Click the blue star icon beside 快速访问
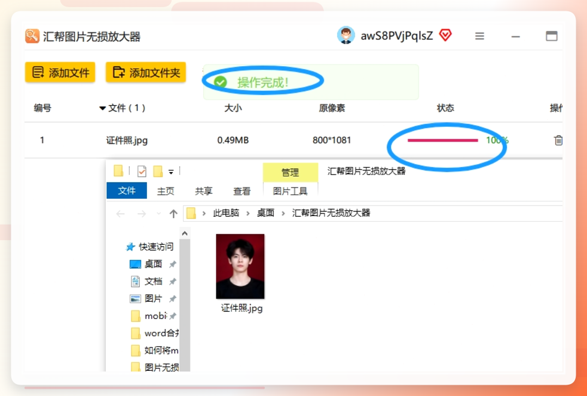Image resolution: width=587 pixels, height=396 pixels. [x=130, y=247]
